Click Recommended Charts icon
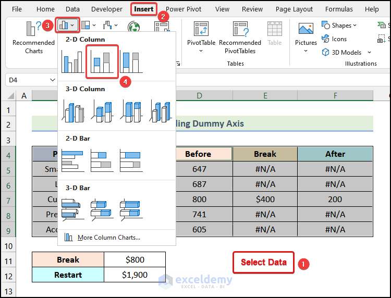Viewport: 391px width, 298px height. (34, 29)
